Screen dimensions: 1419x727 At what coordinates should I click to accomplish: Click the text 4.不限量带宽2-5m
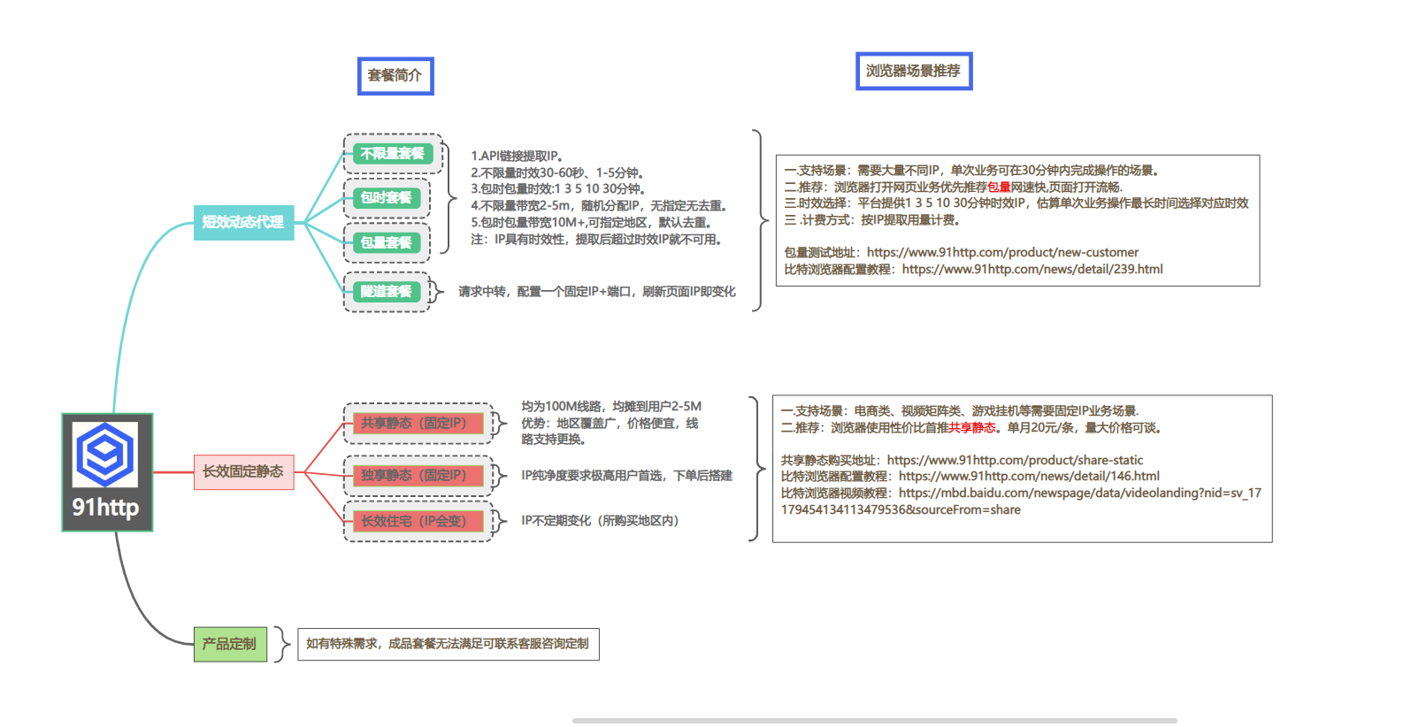521,206
